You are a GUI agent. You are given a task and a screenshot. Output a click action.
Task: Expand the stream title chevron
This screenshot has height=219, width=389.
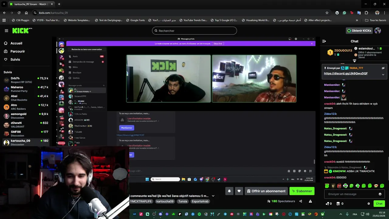pos(213,196)
